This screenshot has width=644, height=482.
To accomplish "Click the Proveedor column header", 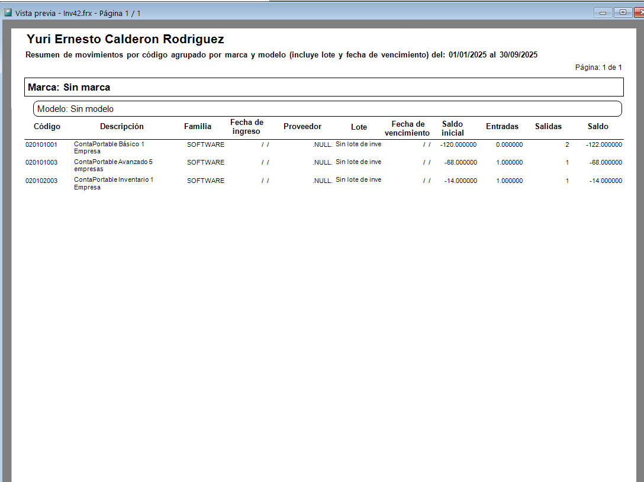I will (x=302, y=127).
